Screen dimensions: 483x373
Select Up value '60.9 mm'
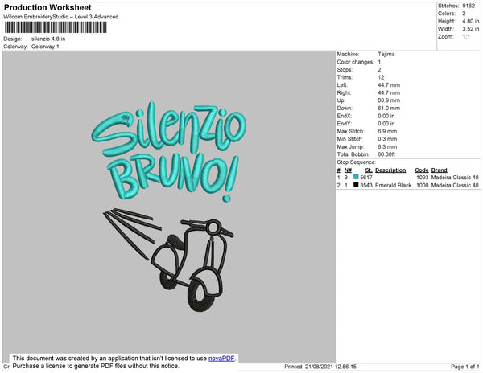389,100
